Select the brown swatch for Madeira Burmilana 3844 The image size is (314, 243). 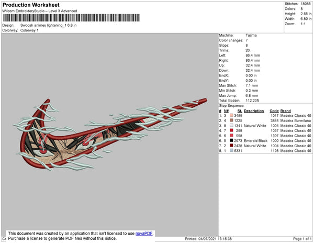tap(231, 120)
